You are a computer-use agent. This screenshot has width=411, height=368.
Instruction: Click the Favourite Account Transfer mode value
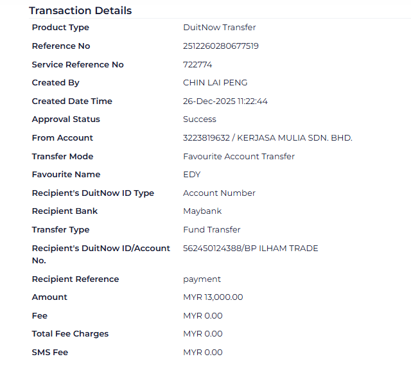(x=239, y=157)
